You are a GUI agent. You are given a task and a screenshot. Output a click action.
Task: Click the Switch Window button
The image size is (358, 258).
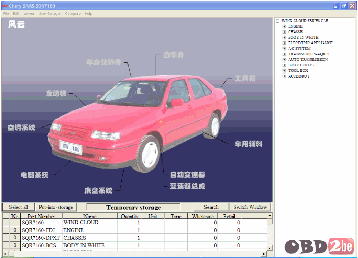pyautogui.click(x=250, y=207)
